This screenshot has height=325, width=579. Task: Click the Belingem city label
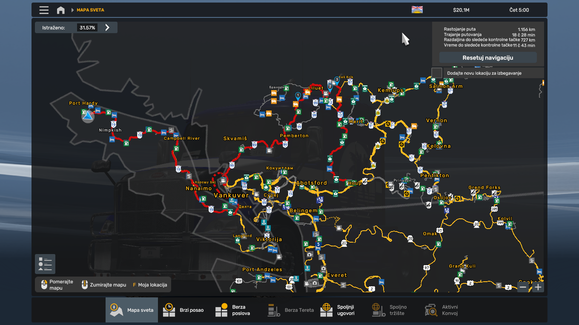pos(303,211)
